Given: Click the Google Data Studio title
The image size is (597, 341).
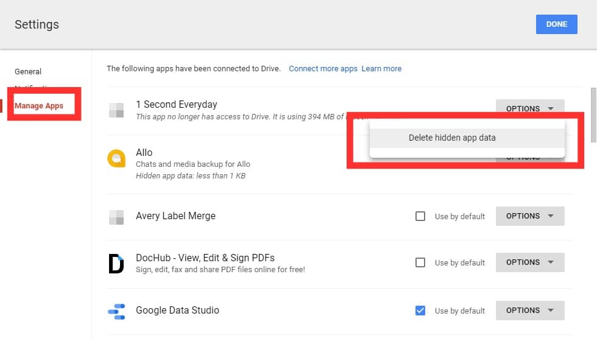Looking at the screenshot, I should [177, 310].
